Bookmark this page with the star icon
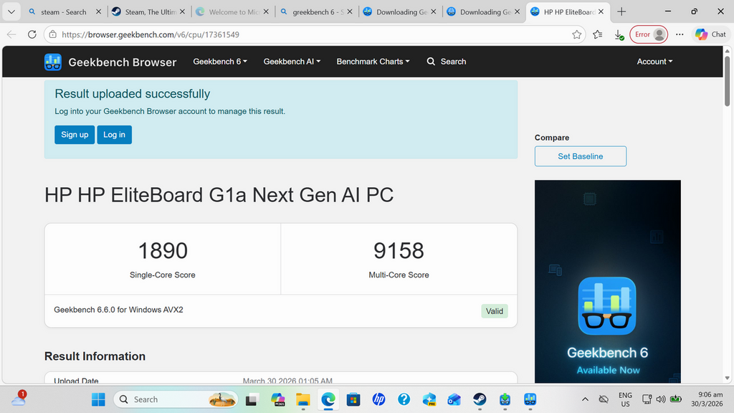 [x=577, y=34]
